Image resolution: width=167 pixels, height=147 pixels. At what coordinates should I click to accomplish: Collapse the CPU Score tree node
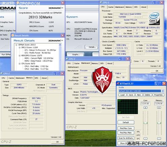coord(20,64)
